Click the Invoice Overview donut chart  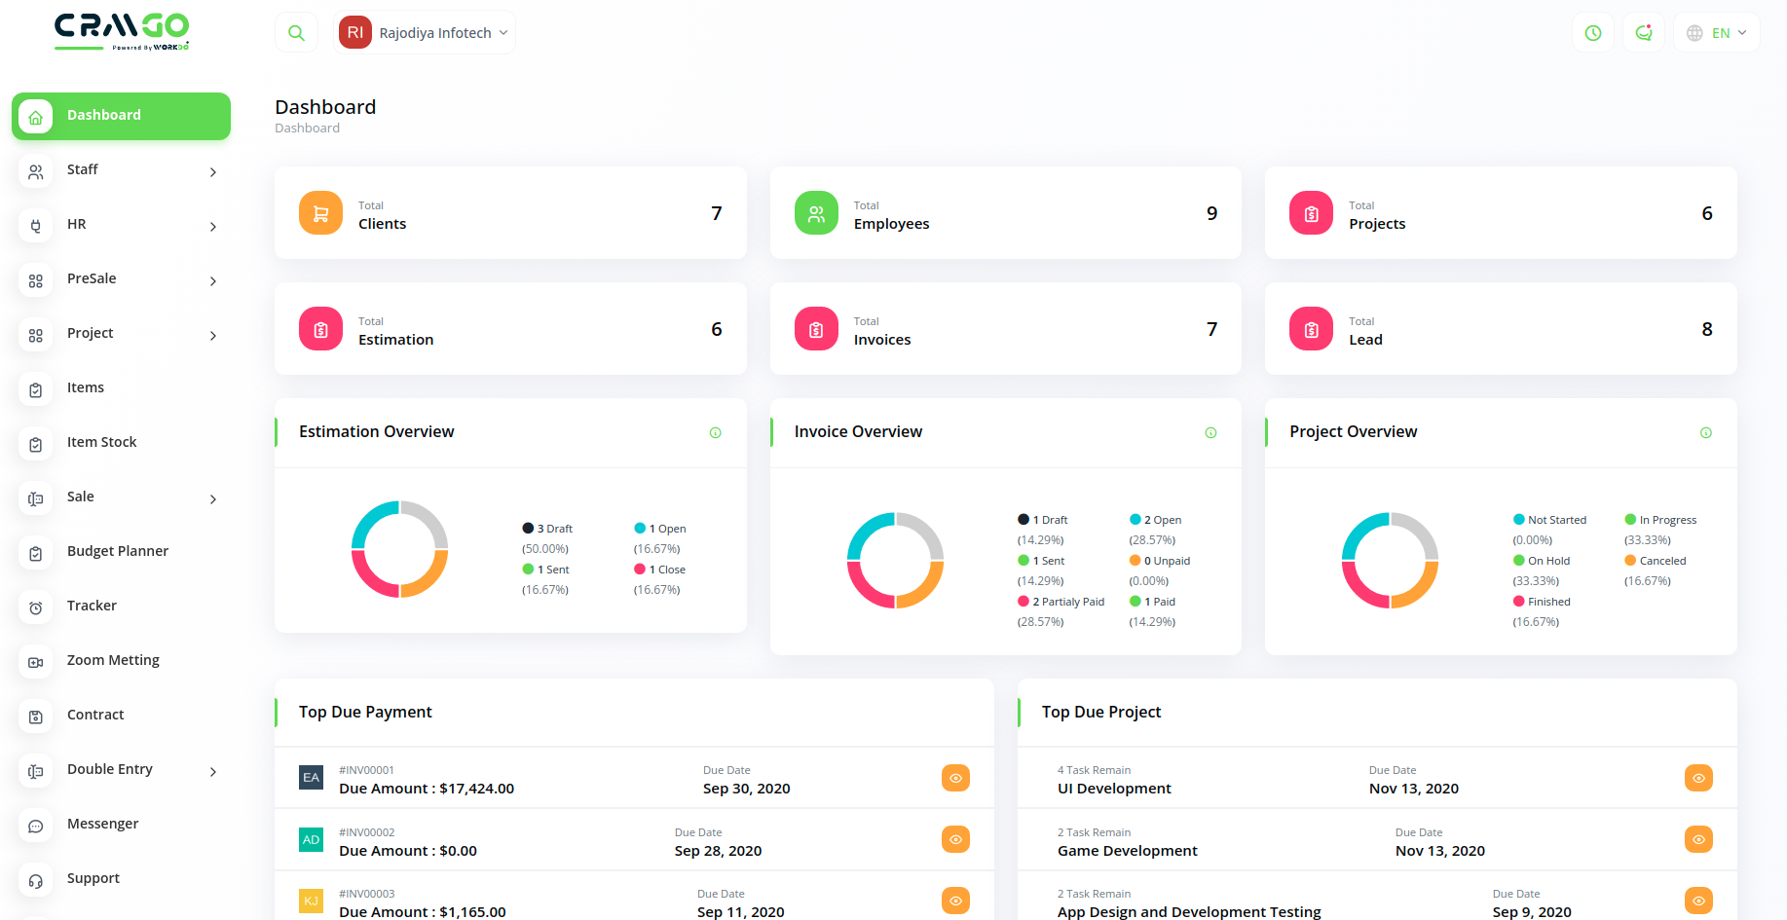895,561
